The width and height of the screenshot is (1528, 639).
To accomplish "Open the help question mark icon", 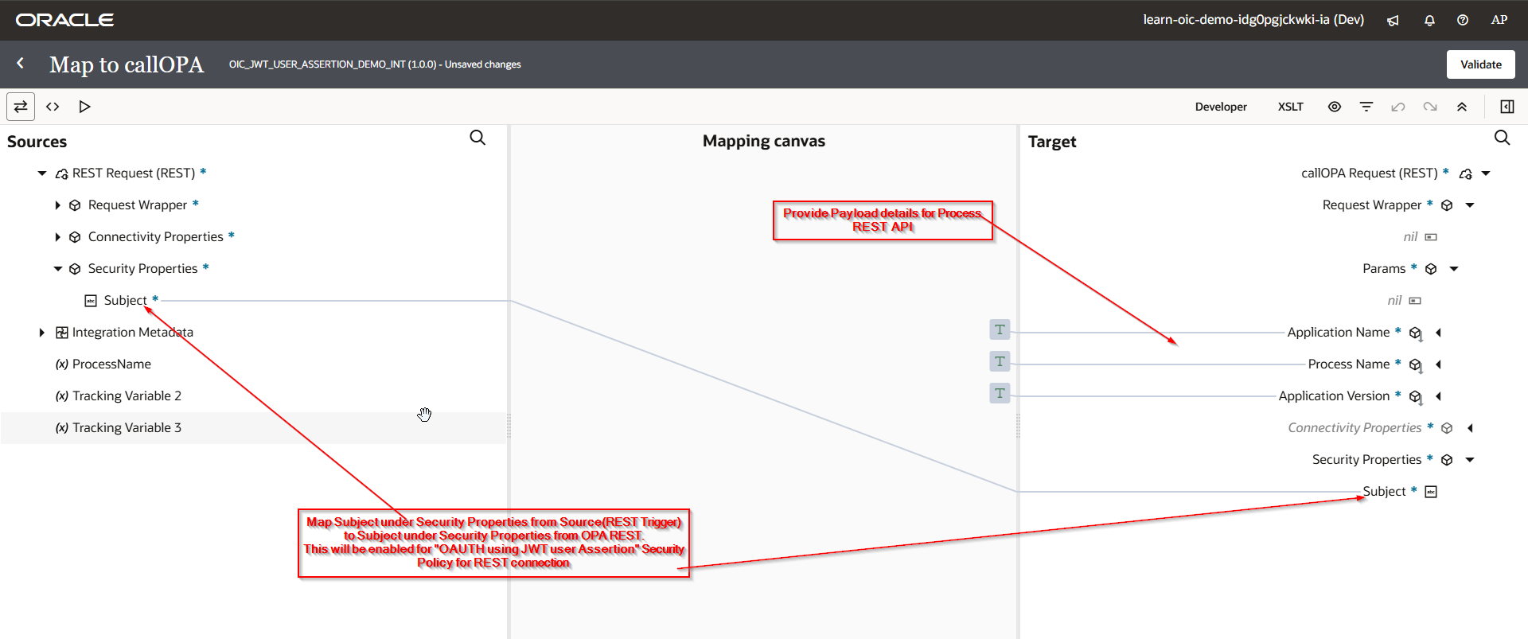I will (x=1463, y=21).
